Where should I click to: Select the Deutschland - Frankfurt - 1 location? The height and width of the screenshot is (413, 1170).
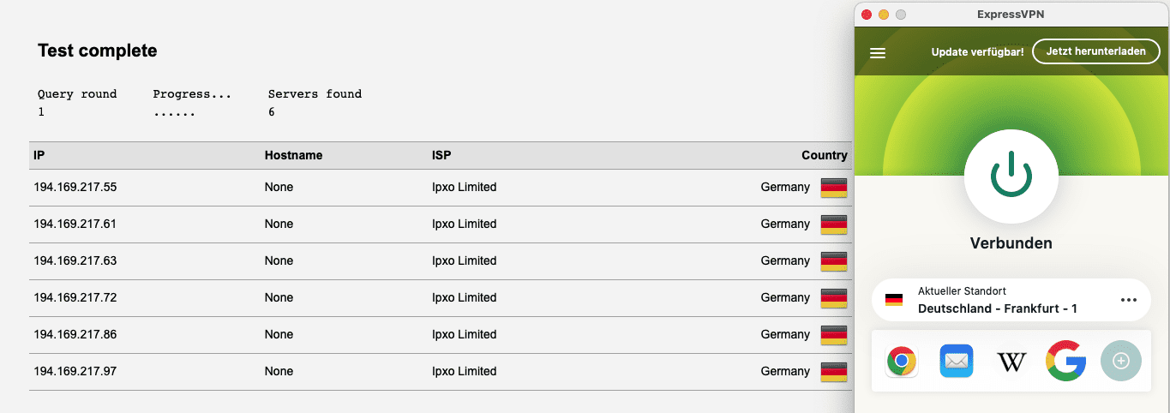997,308
